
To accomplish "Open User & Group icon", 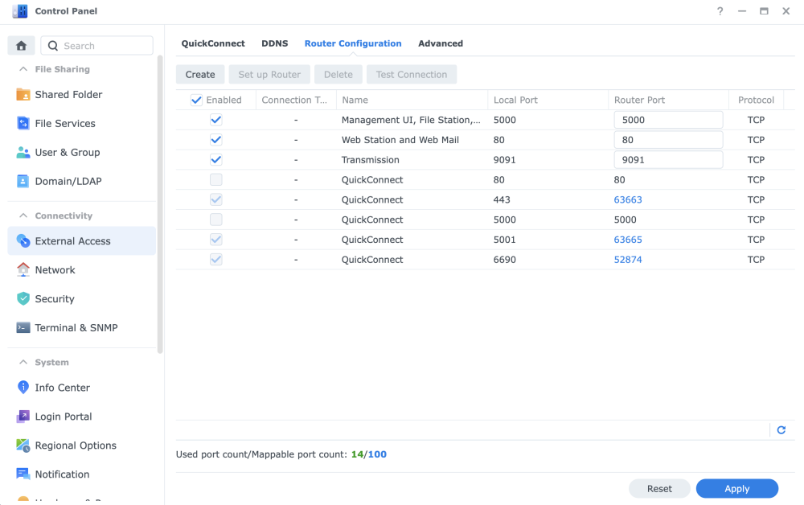I will pos(23,153).
